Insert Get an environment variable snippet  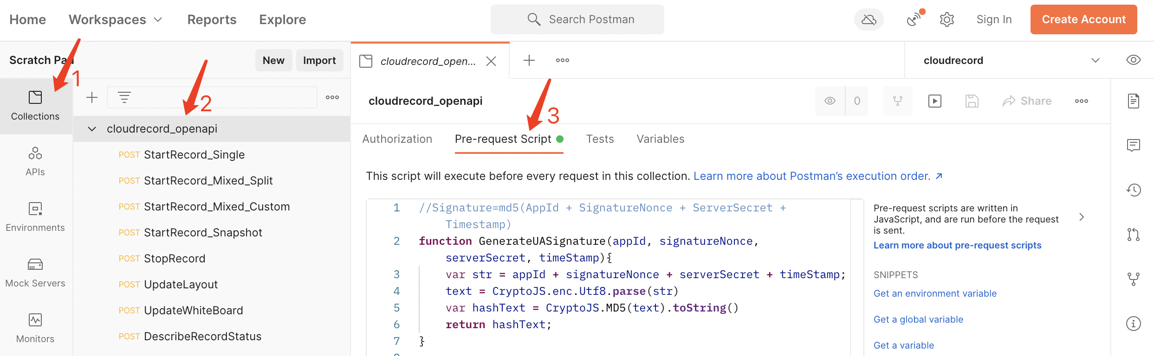pyautogui.click(x=935, y=293)
